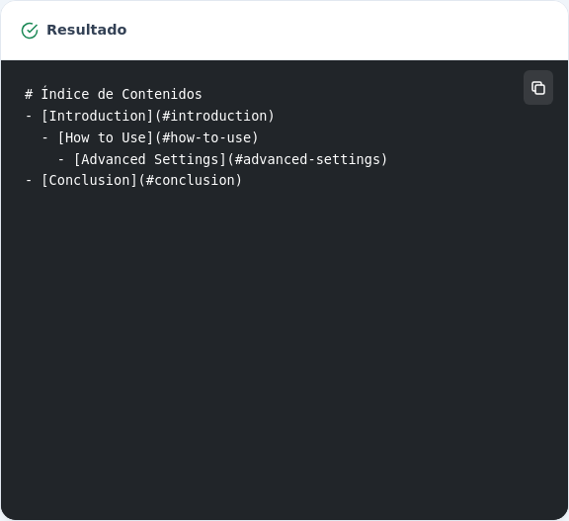
Task: Click the (#advanced-settings) anchor text
Action: click(x=307, y=159)
